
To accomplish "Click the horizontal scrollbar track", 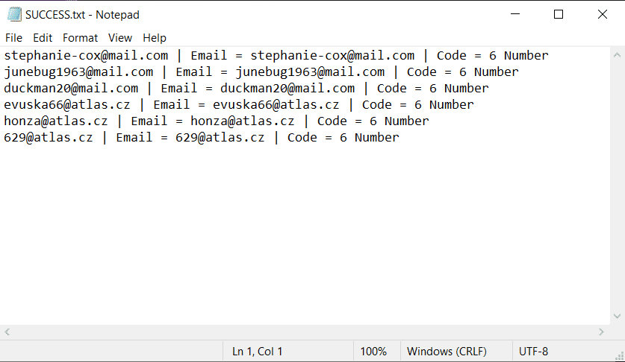I will pos(299,332).
